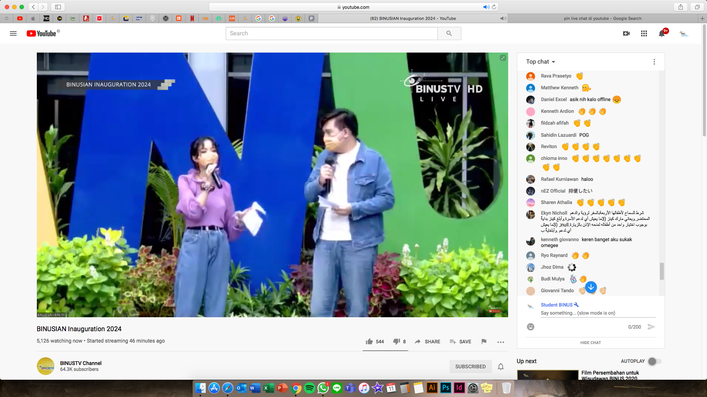Image resolution: width=707 pixels, height=397 pixels.
Task: Open the YouTube hamburger guide menu
Action: (x=13, y=33)
